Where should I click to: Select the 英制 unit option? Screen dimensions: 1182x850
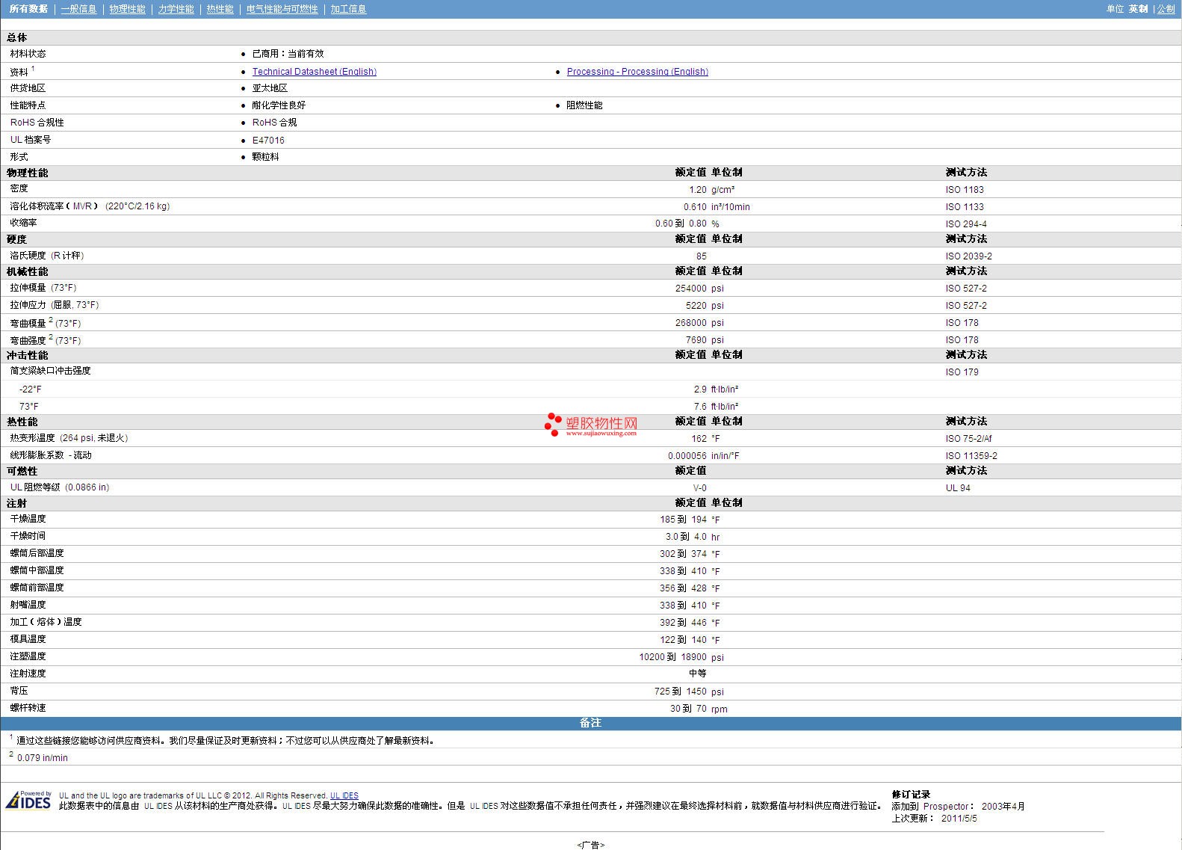1138,9
